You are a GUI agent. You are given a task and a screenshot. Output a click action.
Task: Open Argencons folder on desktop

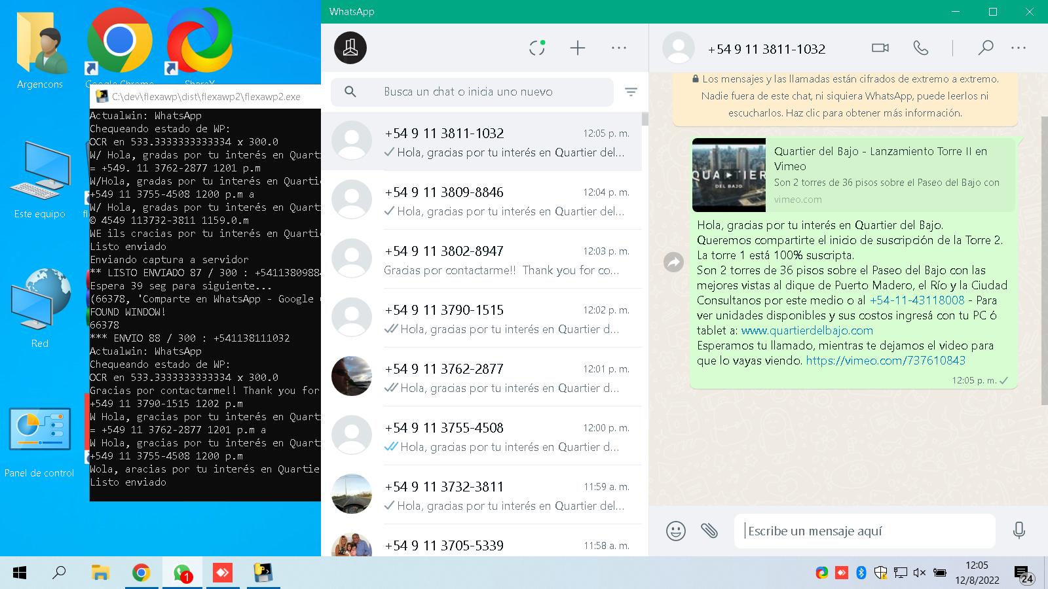(40, 49)
